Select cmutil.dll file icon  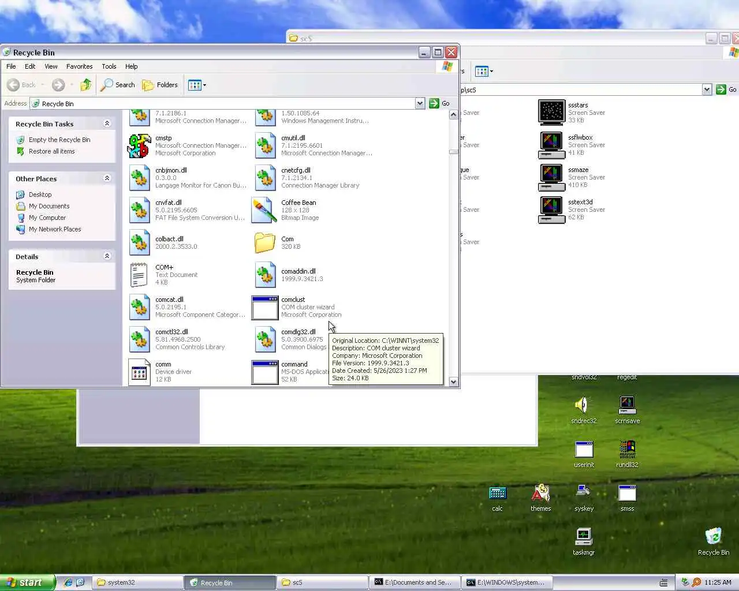point(265,146)
